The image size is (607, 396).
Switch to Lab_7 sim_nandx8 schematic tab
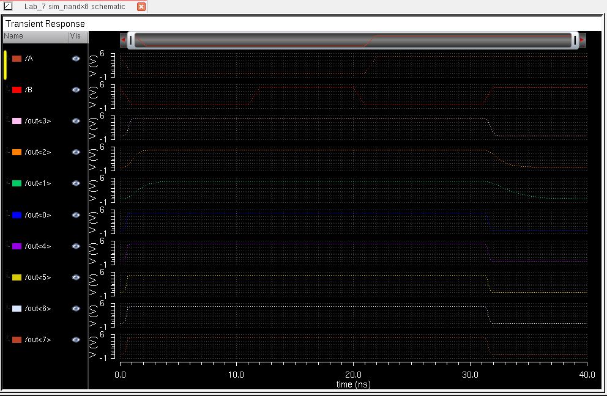[75, 7]
